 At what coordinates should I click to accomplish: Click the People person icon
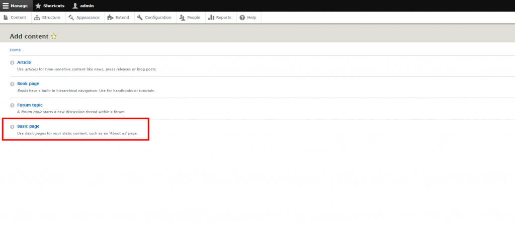183,18
